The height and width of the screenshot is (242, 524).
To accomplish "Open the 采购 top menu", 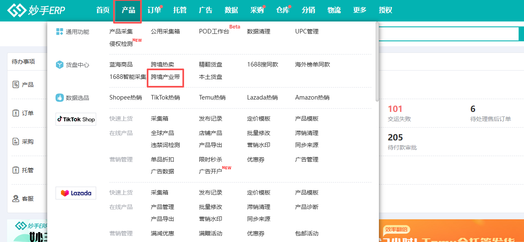I will click(x=257, y=10).
